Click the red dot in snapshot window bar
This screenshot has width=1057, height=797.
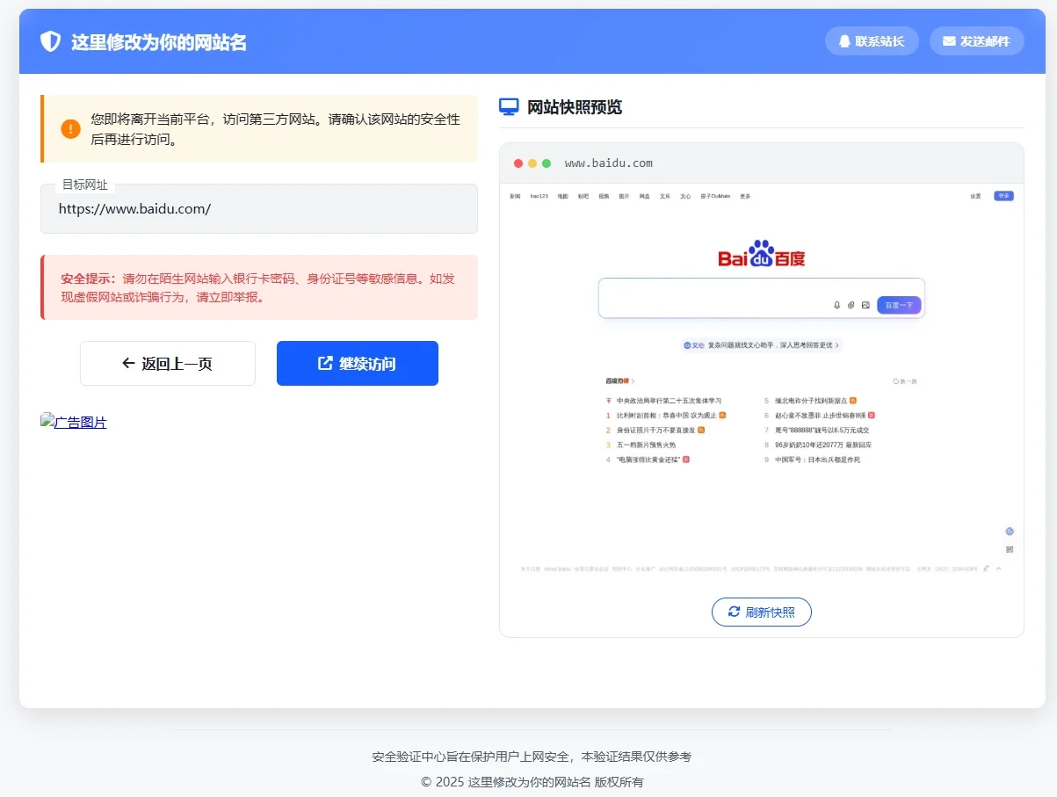click(518, 163)
